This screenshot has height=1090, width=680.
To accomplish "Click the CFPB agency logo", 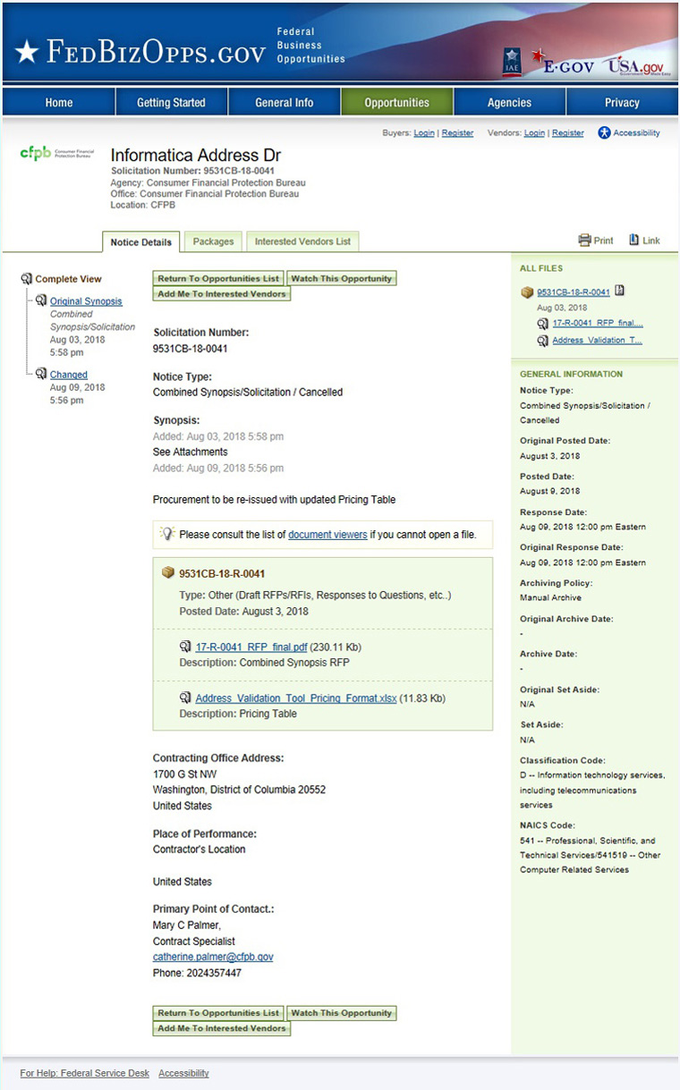I will 55,155.
